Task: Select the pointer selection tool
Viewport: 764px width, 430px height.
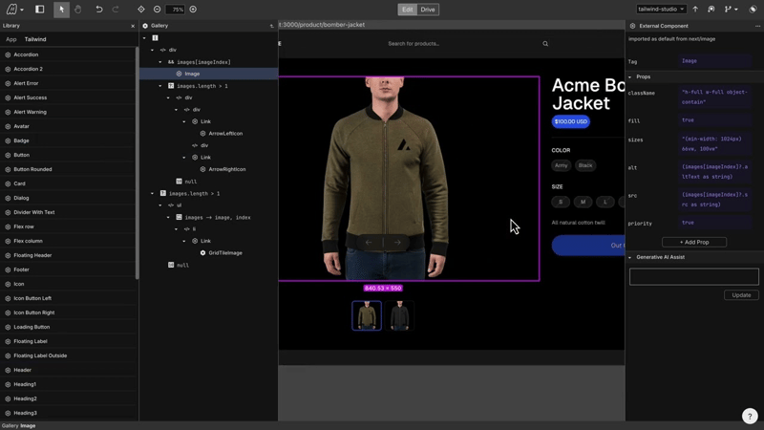Action: click(61, 10)
